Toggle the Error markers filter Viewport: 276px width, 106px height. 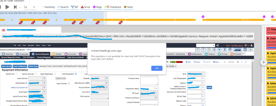pos(85,7)
